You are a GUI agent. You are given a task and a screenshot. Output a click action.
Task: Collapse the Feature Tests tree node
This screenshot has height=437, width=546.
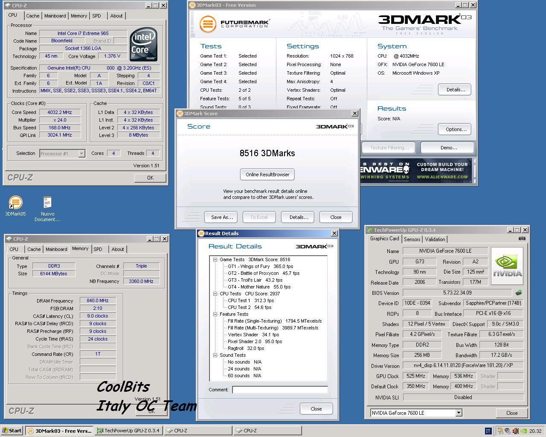[x=215, y=314]
